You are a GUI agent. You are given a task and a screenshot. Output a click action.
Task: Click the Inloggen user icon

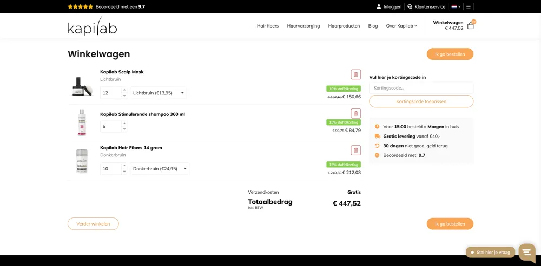point(379,6)
